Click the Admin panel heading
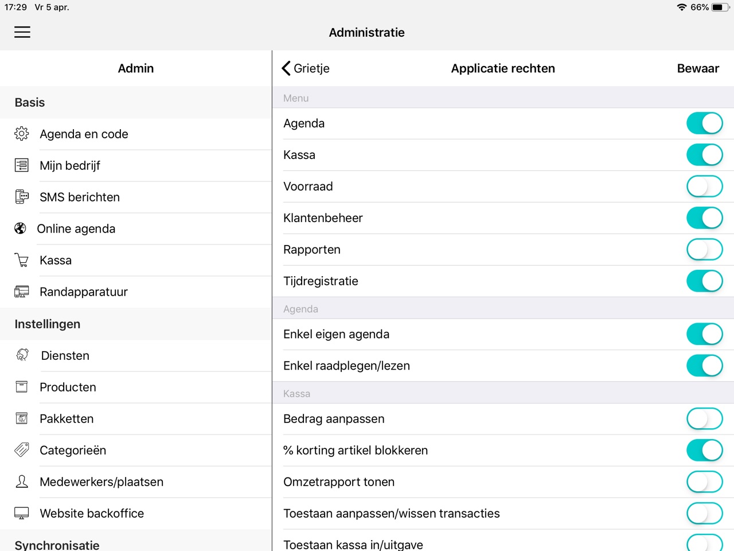 pyautogui.click(x=136, y=68)
